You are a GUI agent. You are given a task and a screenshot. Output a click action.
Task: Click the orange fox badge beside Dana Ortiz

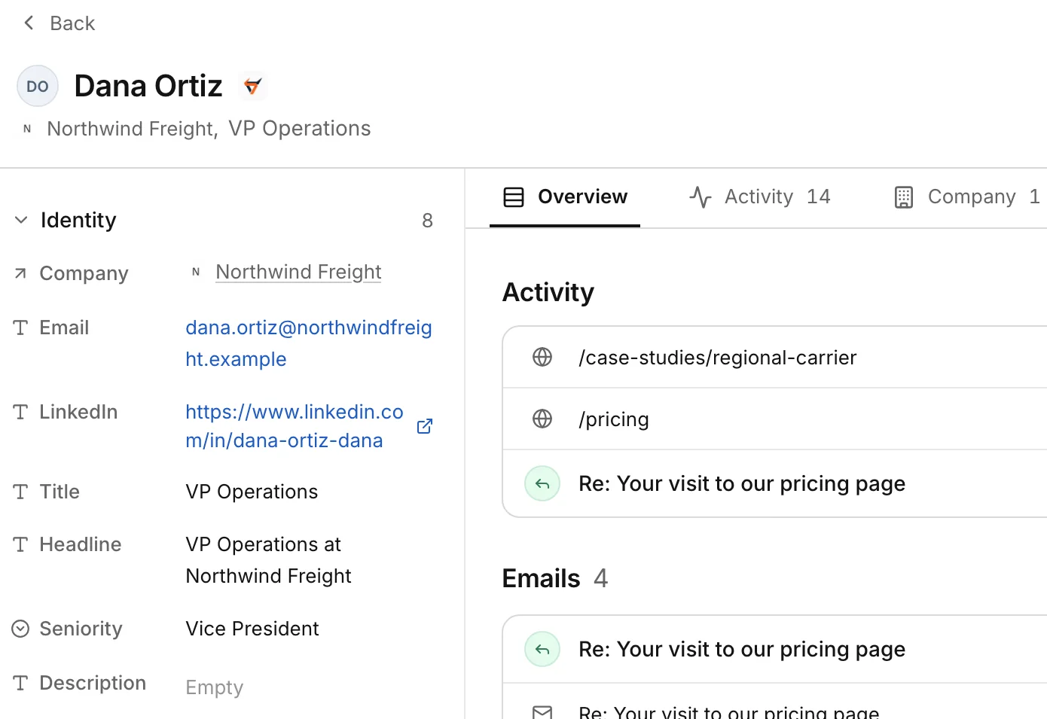(253, 86)
